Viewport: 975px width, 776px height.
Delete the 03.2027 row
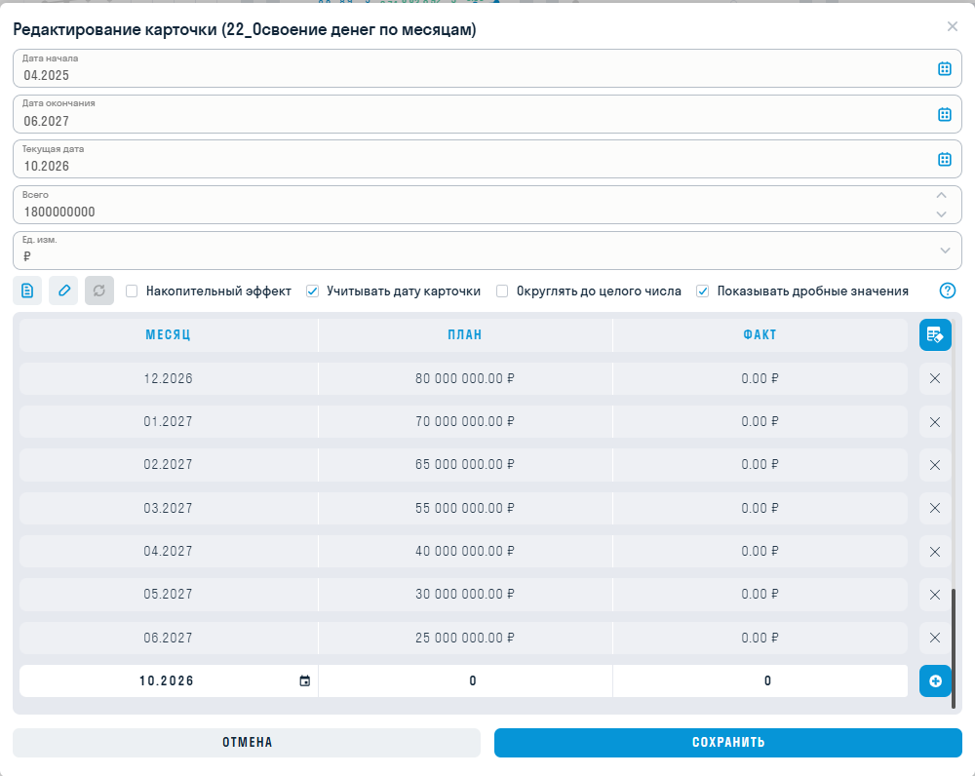(935, 508)
